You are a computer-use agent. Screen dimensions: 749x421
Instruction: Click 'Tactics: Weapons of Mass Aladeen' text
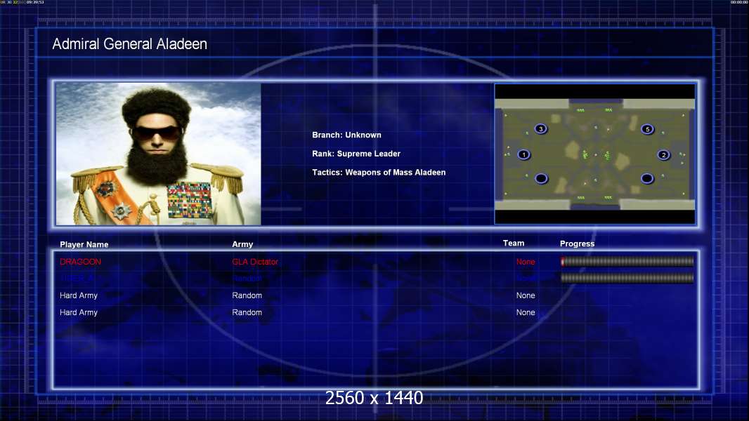pyautogui.click(x=379, y=172)
